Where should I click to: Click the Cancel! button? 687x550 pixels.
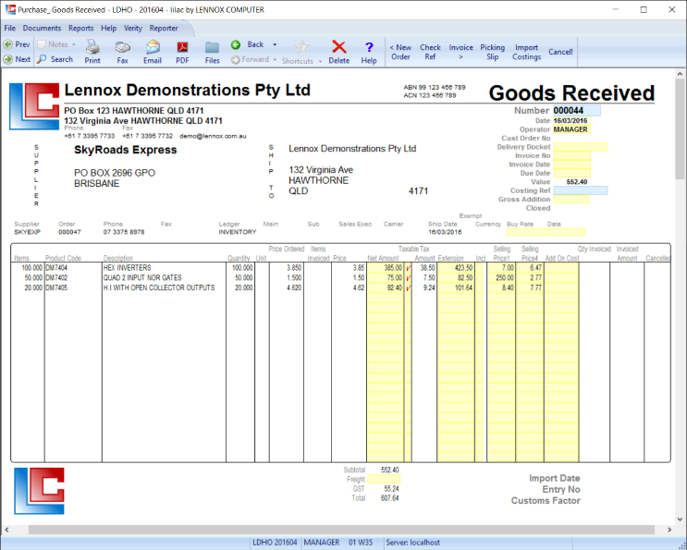coord(560,52)
